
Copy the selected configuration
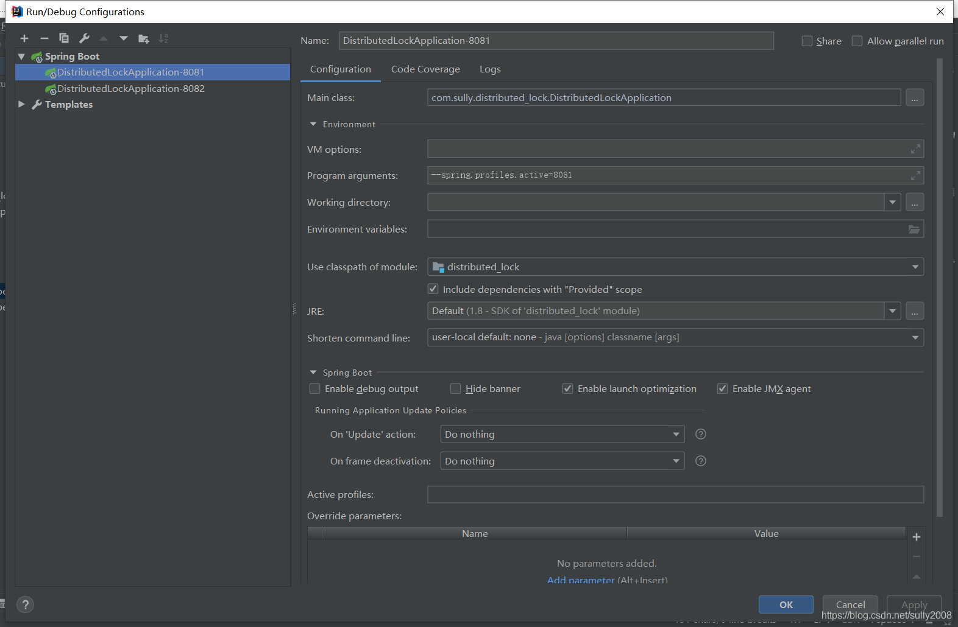click(64, 38)
